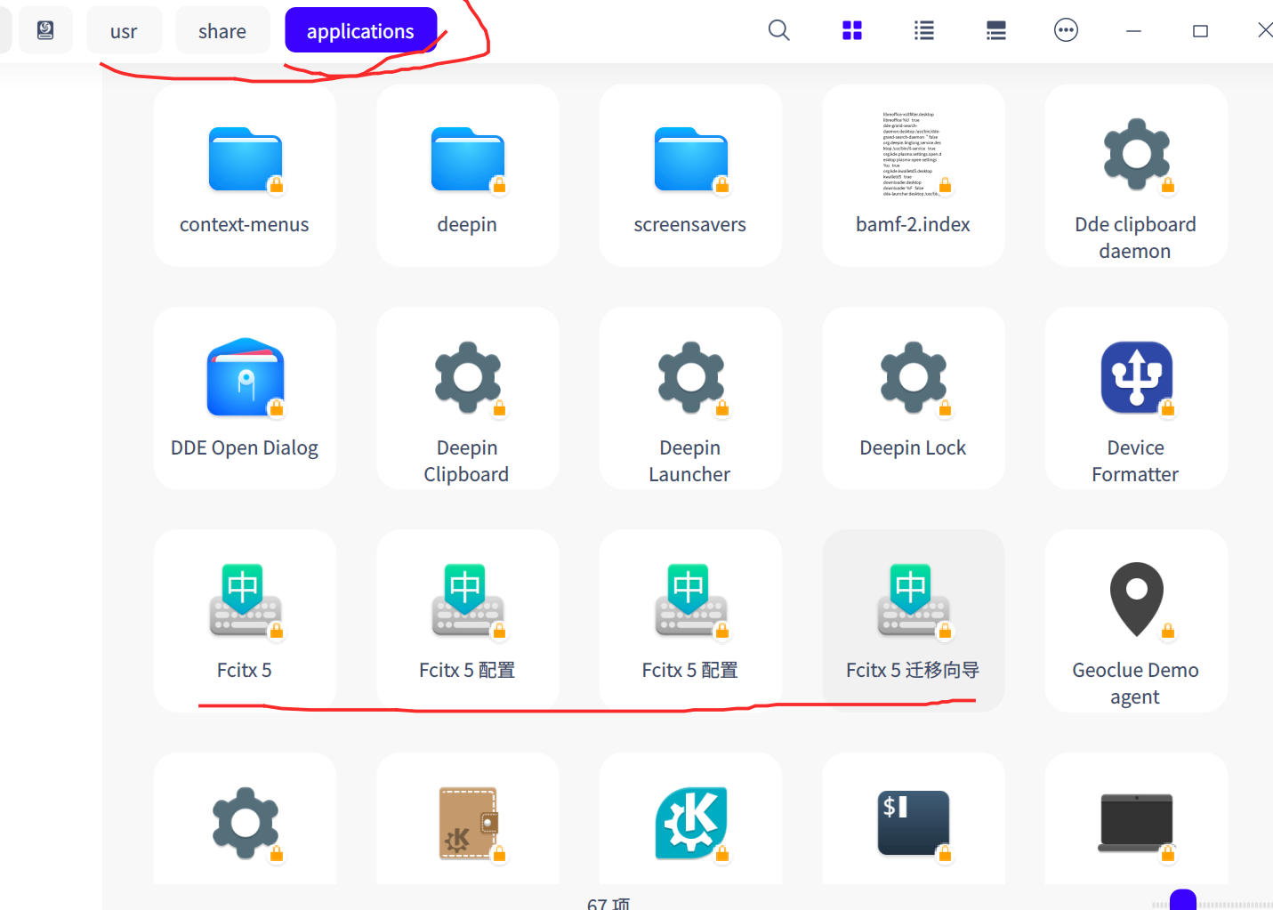Select the Deepin Launcher entry

pyautogui.click(x=689, y=398)
